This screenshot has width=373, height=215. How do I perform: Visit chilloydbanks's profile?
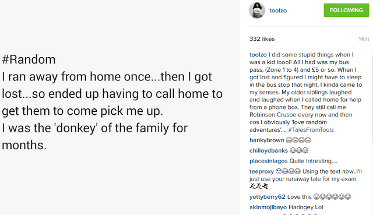(269, 150)
